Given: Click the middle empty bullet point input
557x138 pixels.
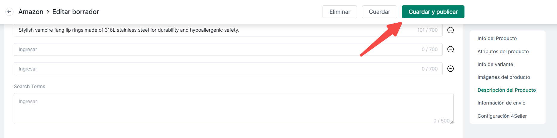Looking at the screenshot, I should coord(210,50).
